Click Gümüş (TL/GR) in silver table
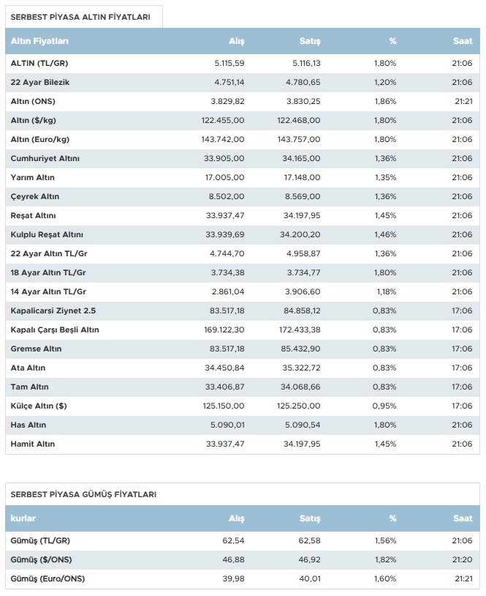The width and height of the screenshot is (486, 596). click(x=41, y=540)
